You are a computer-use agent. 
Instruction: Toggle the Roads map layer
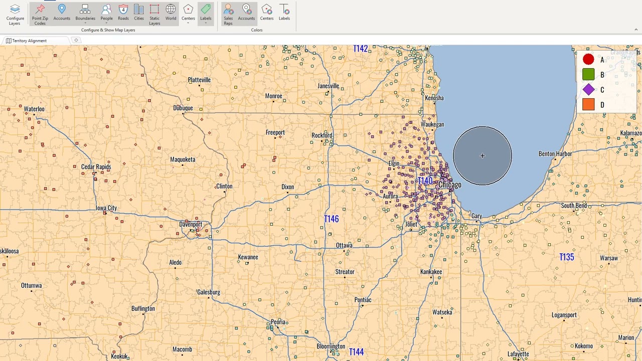[x=123, y=13]
